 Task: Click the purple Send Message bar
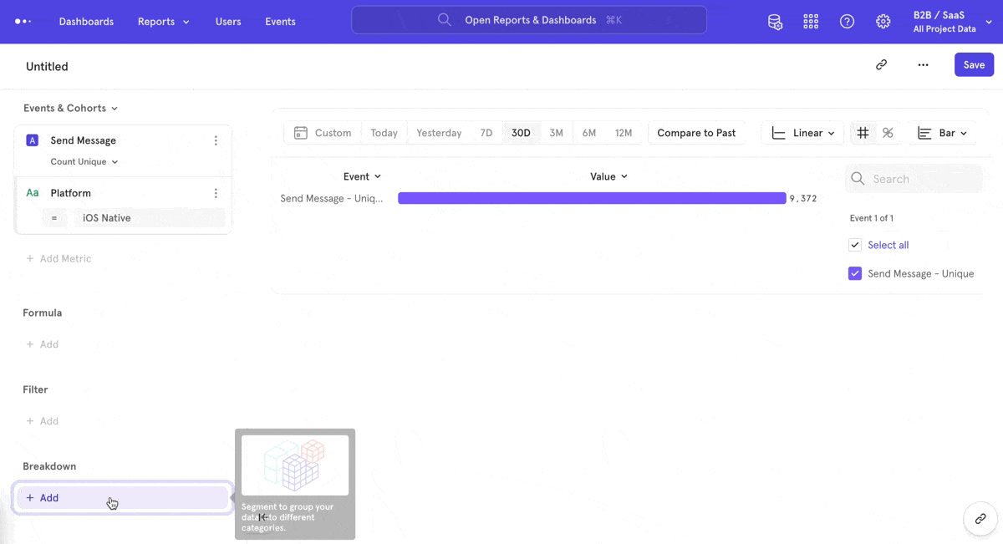coord(592,198)
